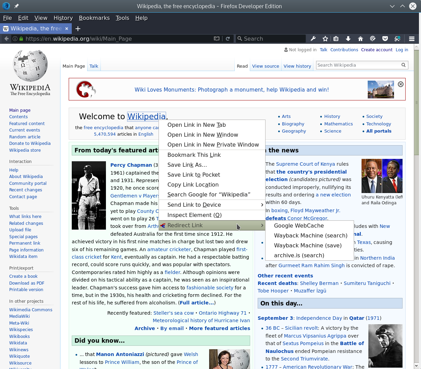Open the Tools menu
Viewport: 421px width, 369px height.
click(x=122, y=18)
